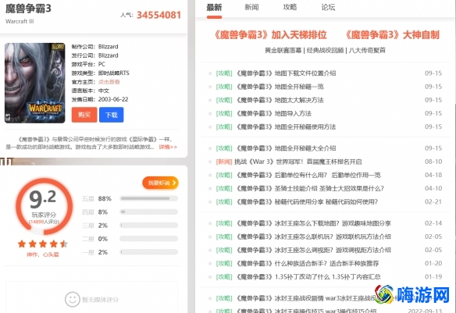Open the 论坛 tab
The image size is (456, 313).
pos(328,8)
